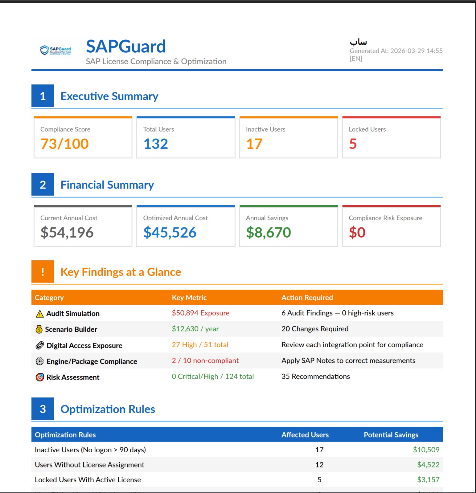Click the section number 2 badge
476x493 pixels.
click(43, 184)
